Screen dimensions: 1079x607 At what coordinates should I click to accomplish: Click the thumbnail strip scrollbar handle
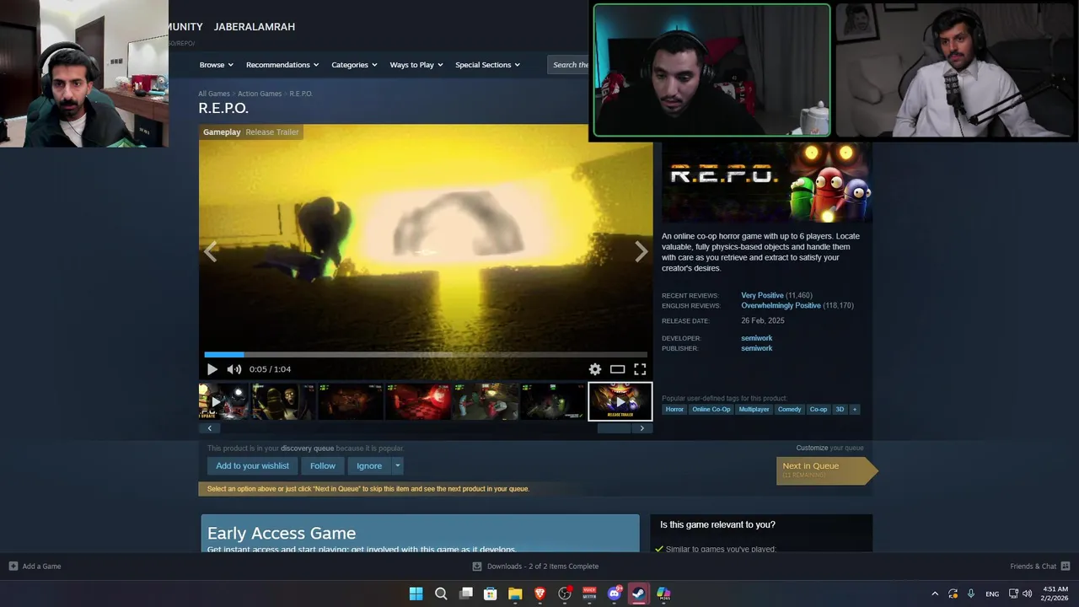(x=614, y=428)
